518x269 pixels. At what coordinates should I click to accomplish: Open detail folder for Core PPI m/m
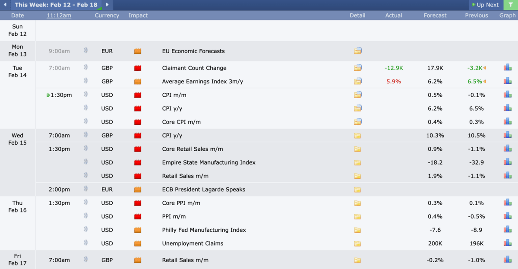click(357, 203)
